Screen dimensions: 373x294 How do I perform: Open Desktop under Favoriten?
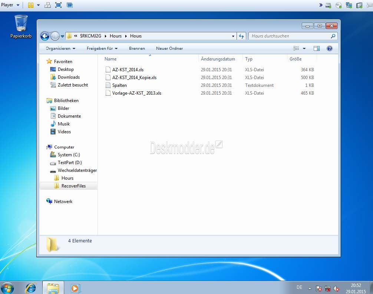click(65, 69)
